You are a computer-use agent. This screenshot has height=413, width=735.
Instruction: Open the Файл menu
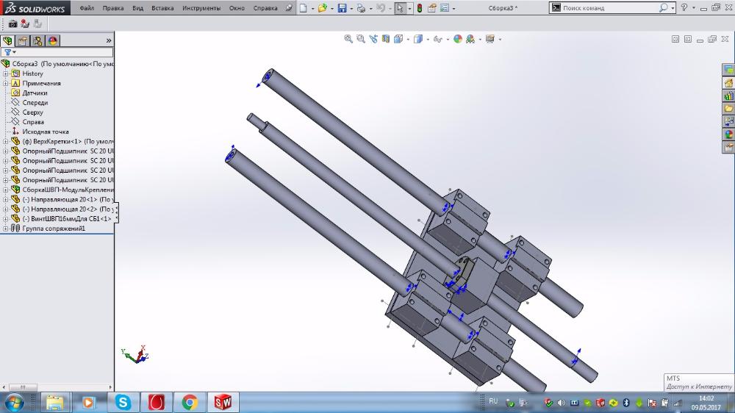pyautogui.click(x=87, y=8)
